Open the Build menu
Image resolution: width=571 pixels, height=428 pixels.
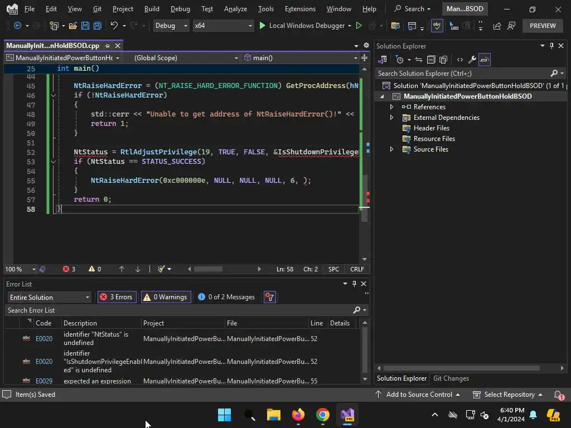coord(152,9)
